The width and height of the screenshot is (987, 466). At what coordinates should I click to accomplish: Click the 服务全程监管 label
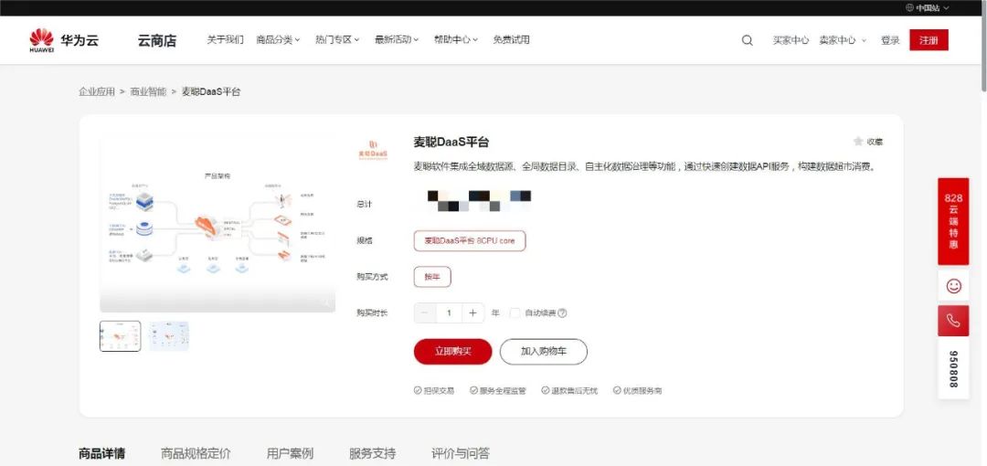pos(498,390)
